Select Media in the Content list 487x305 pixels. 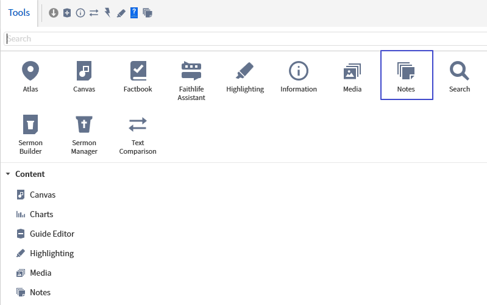tap(34, 273)
